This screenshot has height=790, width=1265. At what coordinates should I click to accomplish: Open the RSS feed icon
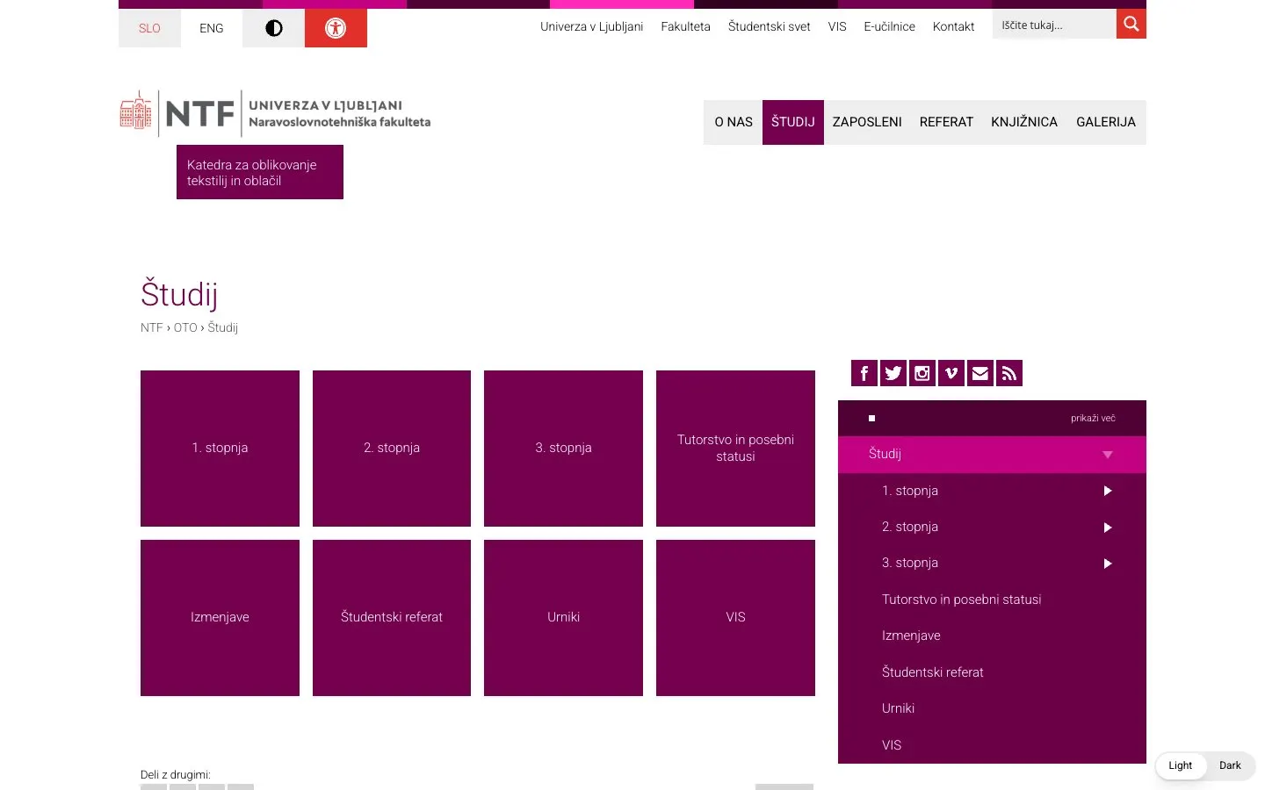[x=1009, y=373]
